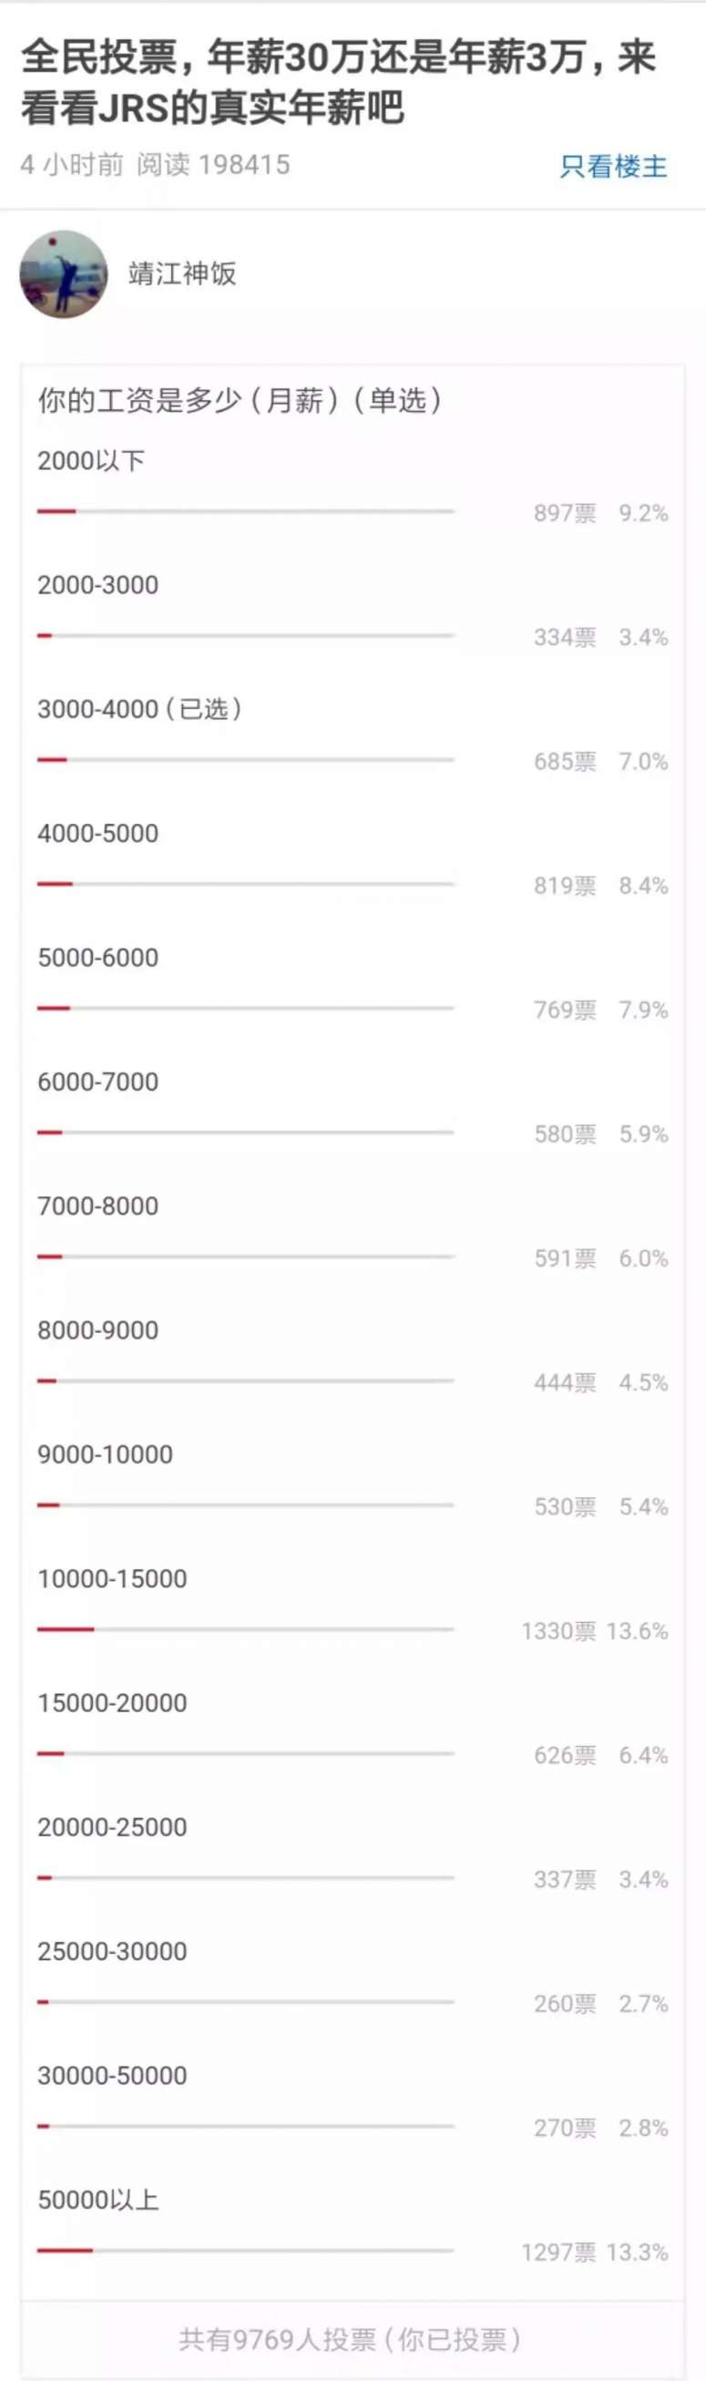Select the 3000-4000 (已选) option
706x2381 pixels.
click(139, 709)
